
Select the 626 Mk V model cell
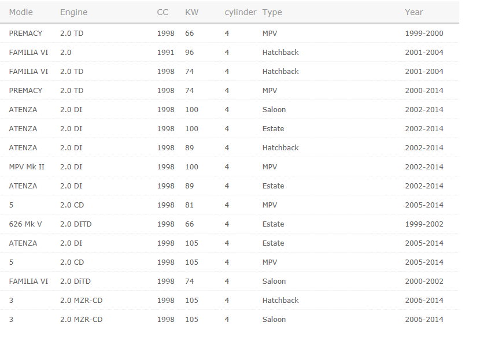(x=25, y=224)
